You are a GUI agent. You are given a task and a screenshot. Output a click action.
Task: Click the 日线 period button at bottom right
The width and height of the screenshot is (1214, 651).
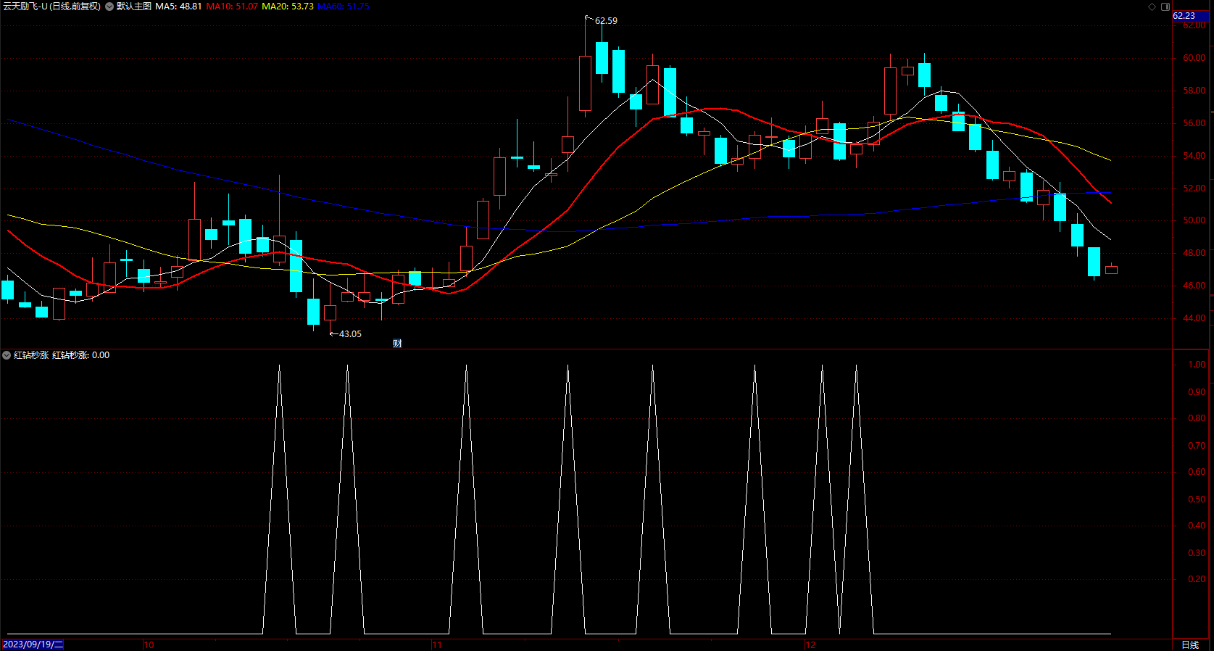point(1190,644)
